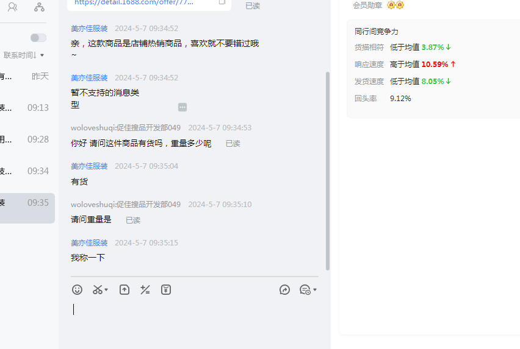Select the conversation dated 昨天
This screenshot has width=520, height=349.
coord(27,76)
